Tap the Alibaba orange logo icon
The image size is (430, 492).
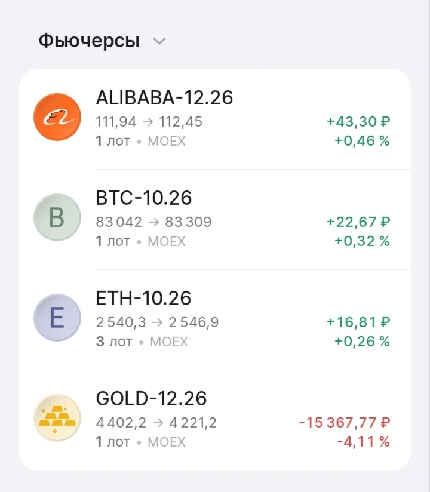click(57, 116)
